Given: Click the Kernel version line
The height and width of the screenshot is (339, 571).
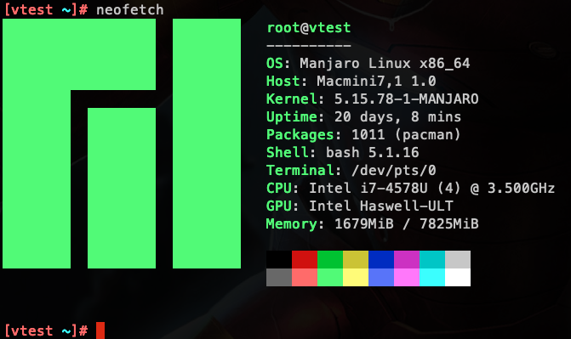Looking at the screenshot, I should 372,99.
